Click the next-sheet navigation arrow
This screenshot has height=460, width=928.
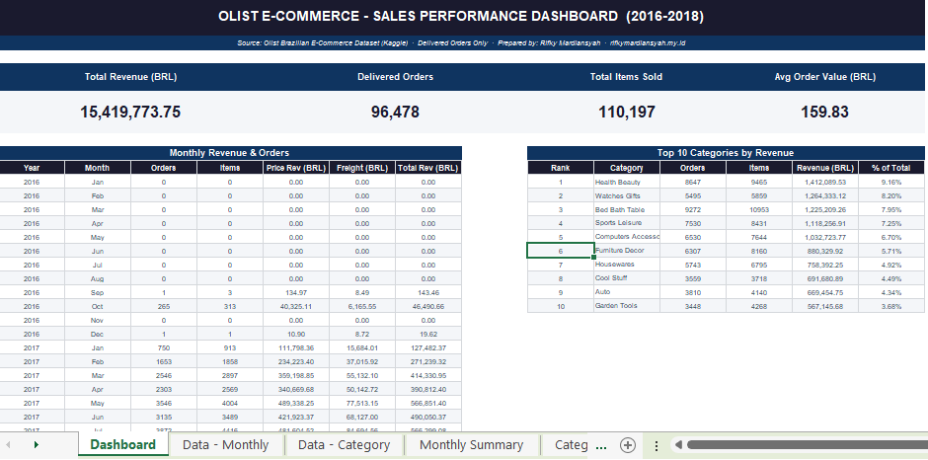[37, 444]
